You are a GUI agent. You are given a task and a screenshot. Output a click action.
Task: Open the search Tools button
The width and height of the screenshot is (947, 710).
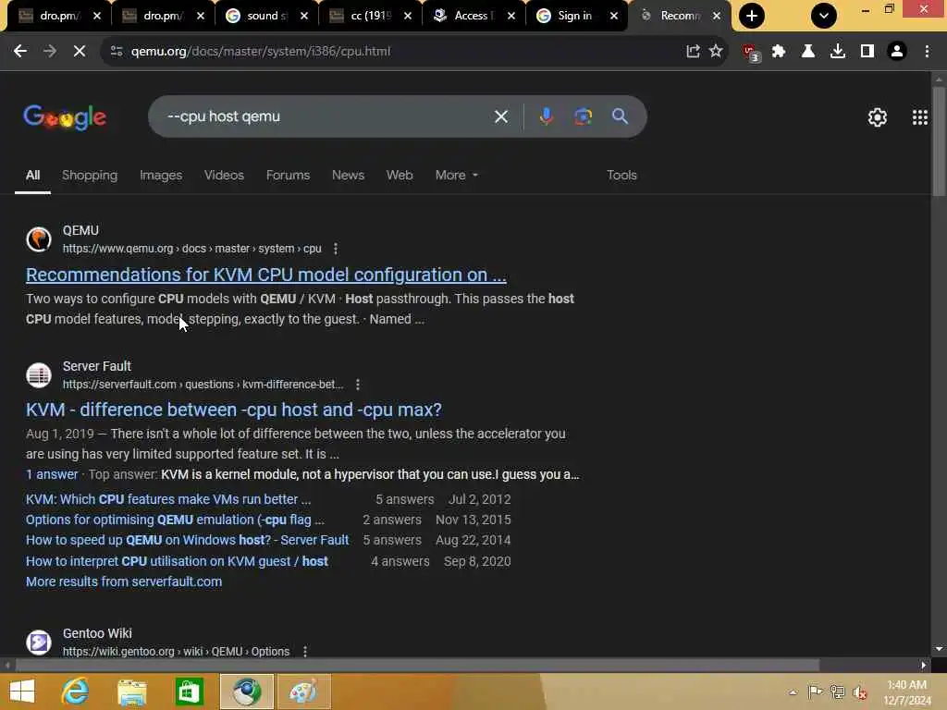point(621,175)
